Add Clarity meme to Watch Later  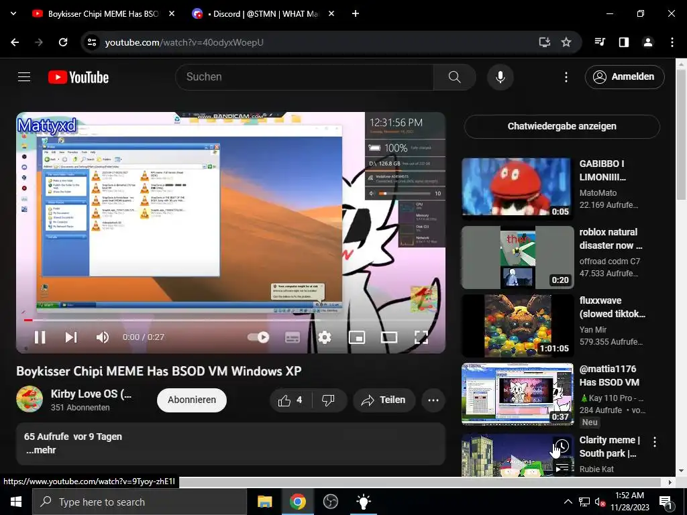click(562, 446)
